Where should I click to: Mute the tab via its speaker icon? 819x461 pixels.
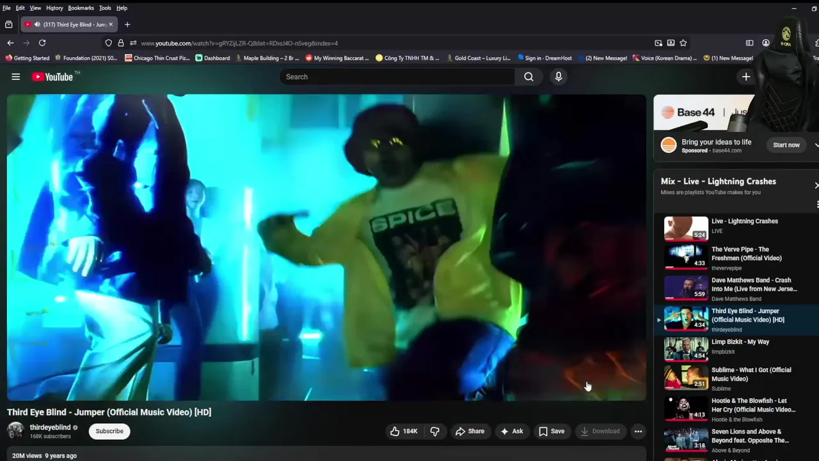click(x=37, y=24)
